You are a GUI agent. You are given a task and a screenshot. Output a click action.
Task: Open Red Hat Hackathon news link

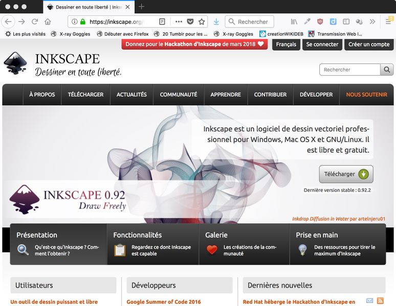pyautogui.click(x=299, y=302)
